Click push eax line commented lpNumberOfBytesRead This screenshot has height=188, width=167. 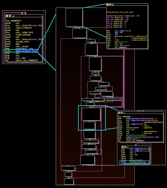point(141,122)
